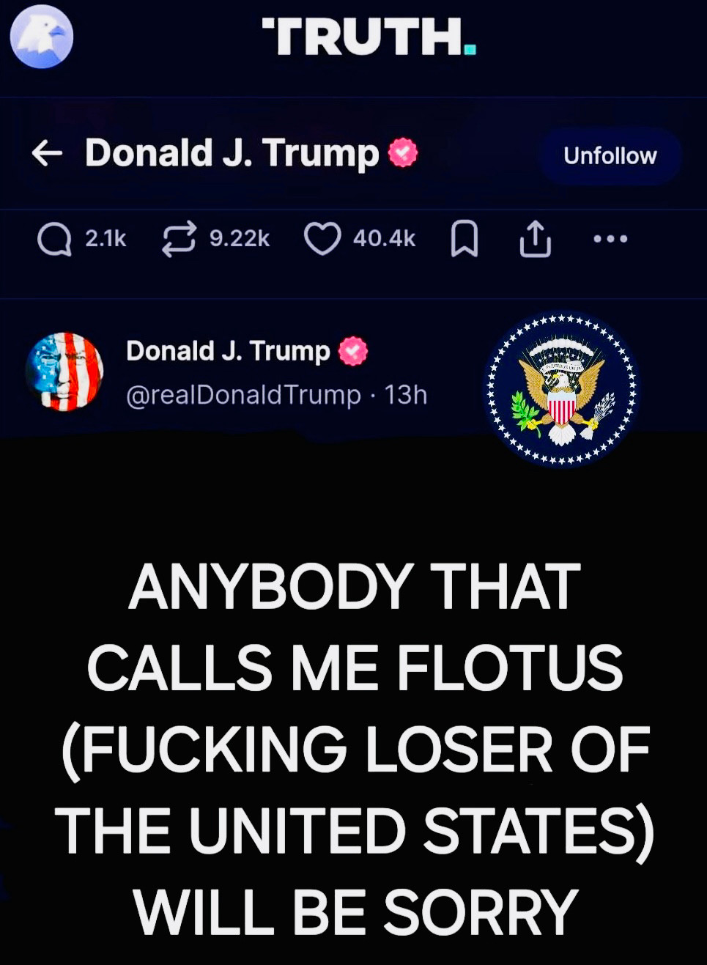Click the verified badge in the header
The height and width of the screenshot is (965, 707).
click(402, 153)
